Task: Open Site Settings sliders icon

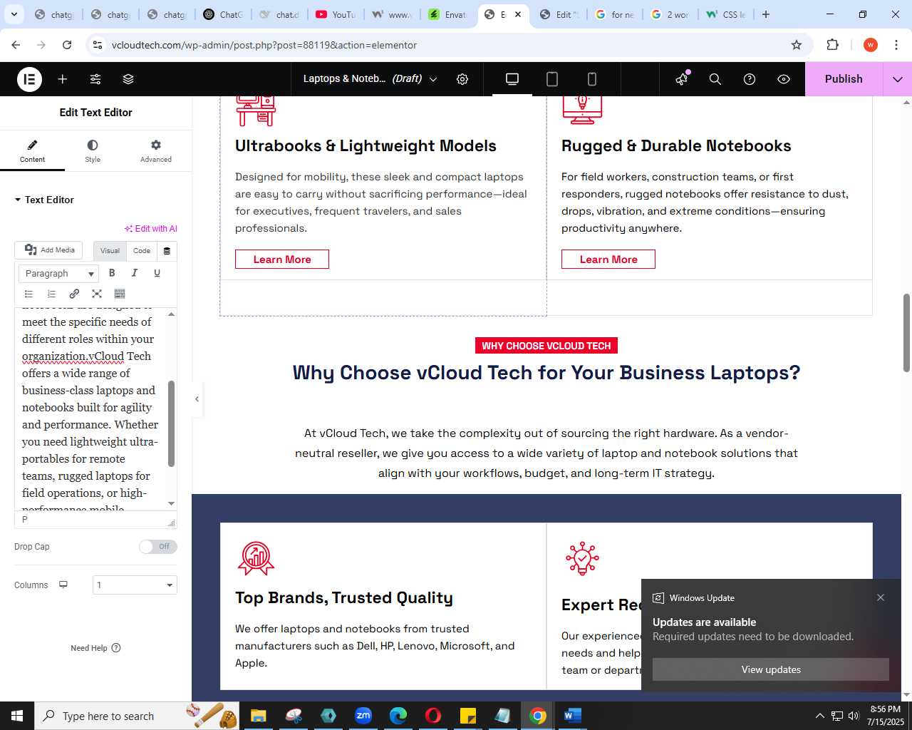Action: tap(95, 79)
